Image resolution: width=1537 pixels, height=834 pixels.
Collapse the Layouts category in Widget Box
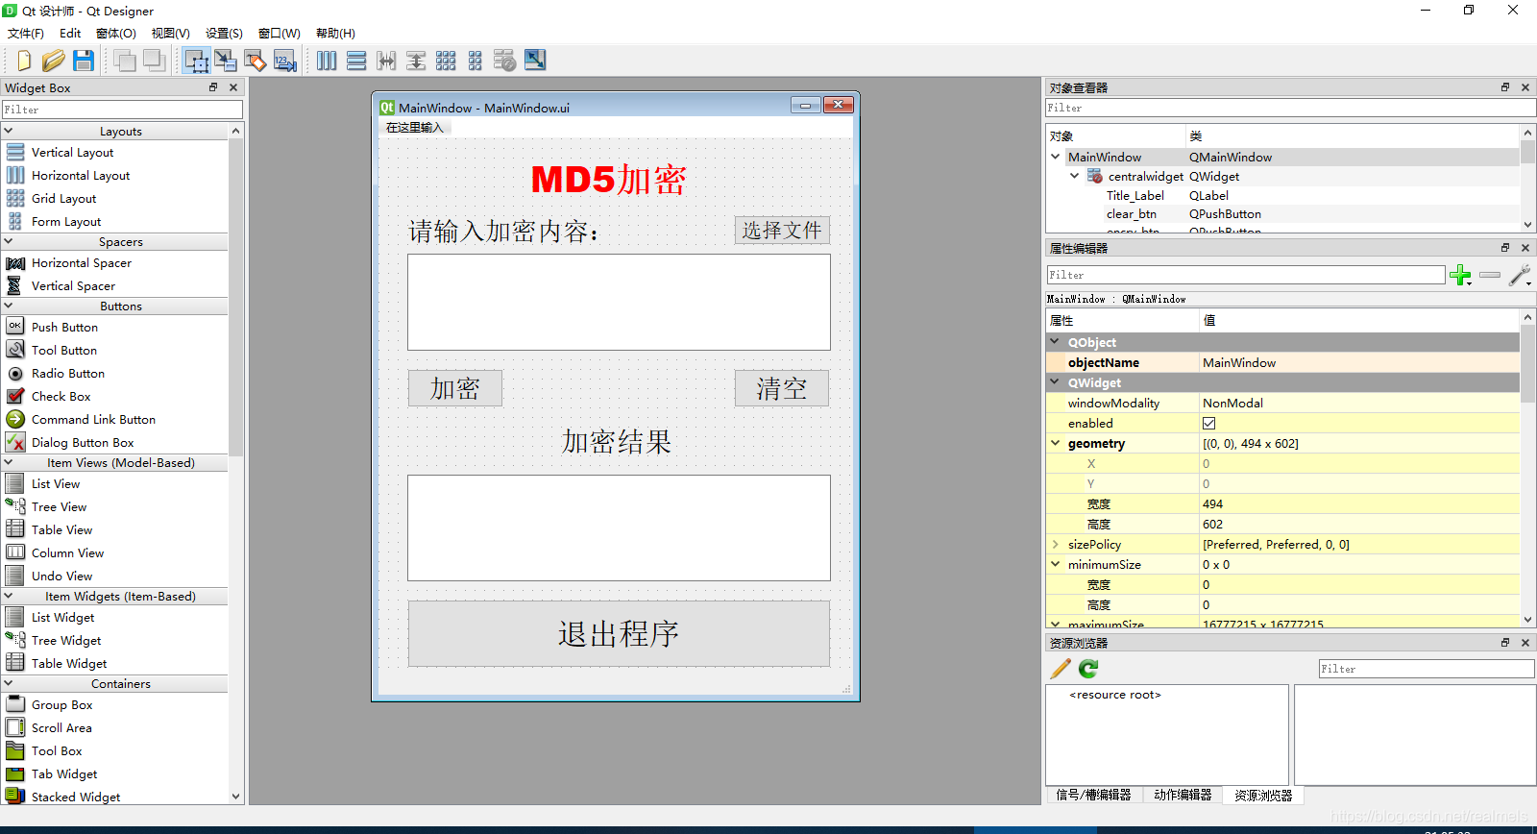(x=9, y=131)
